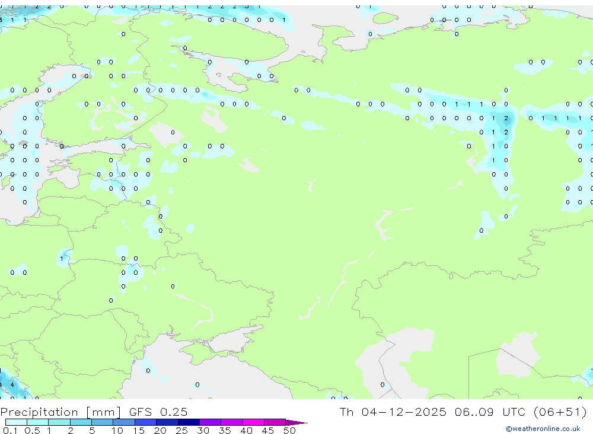This screenshot has width=593, height=434.
Task: Click the '0.5' legend scale label
Action: click(32, 430)
